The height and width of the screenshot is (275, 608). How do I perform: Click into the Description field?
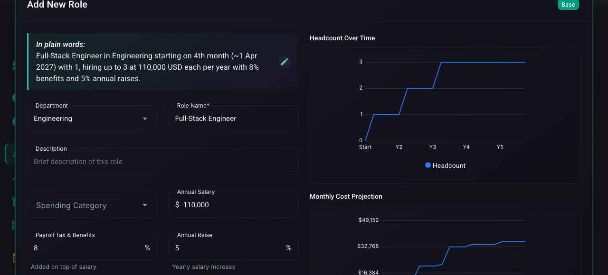tap(162, 162)
